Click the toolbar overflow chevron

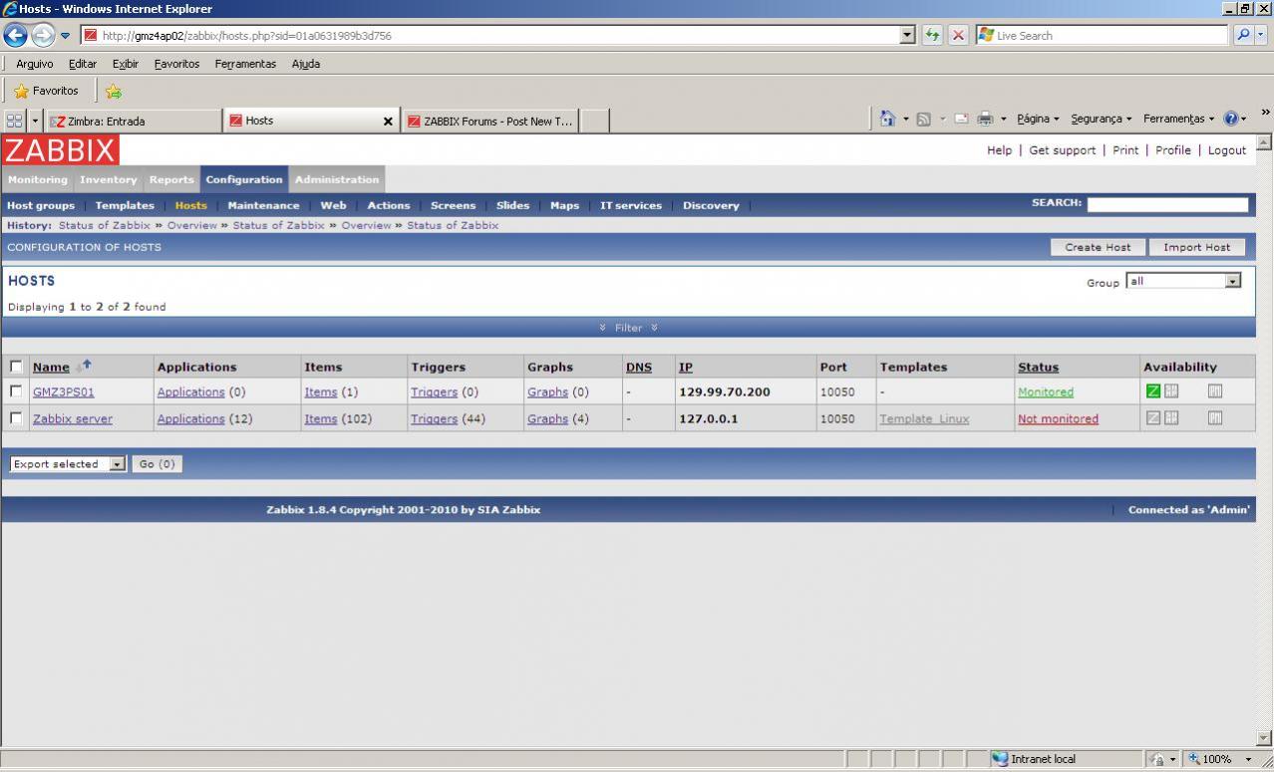click(x=1265, y=113)
